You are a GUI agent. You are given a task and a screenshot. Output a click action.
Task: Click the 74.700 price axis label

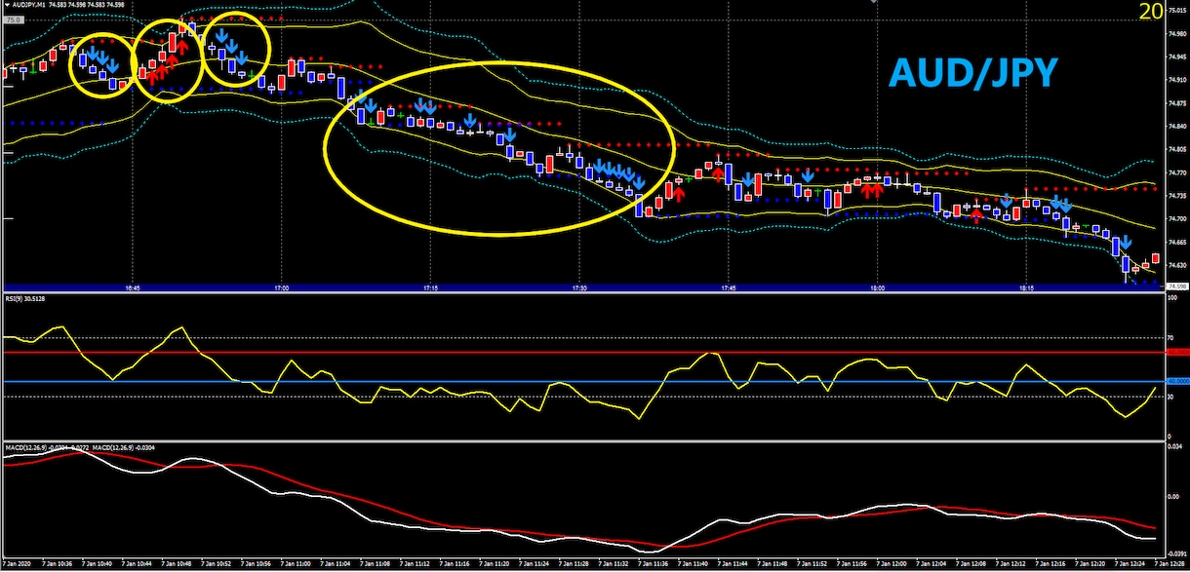click(1177, 219)
